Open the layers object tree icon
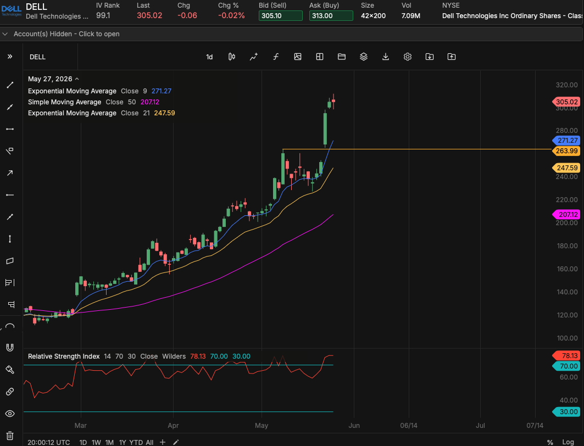584x446 pixels. [364, 57]
